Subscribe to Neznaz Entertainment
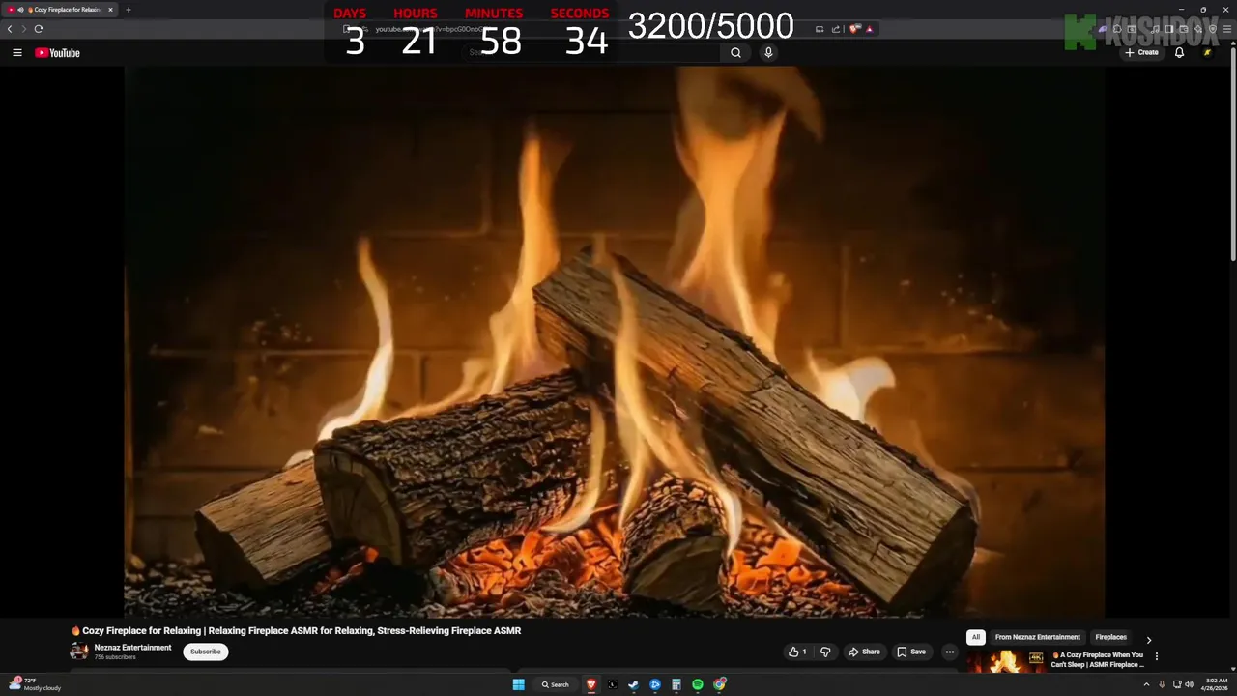 tap(205, 652)
